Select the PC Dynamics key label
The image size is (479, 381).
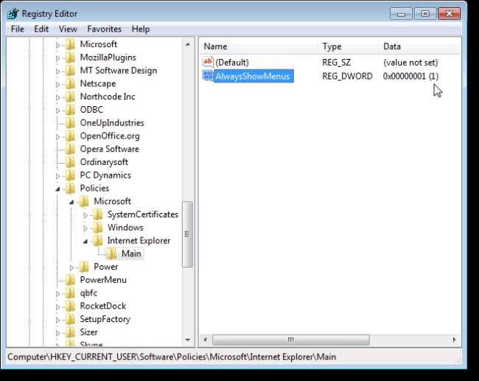pos(105,175)
